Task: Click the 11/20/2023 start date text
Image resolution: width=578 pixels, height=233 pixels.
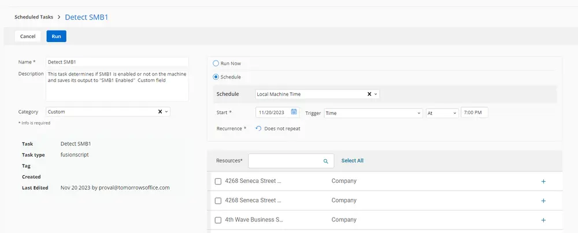Action: click(x=271, y=112)
